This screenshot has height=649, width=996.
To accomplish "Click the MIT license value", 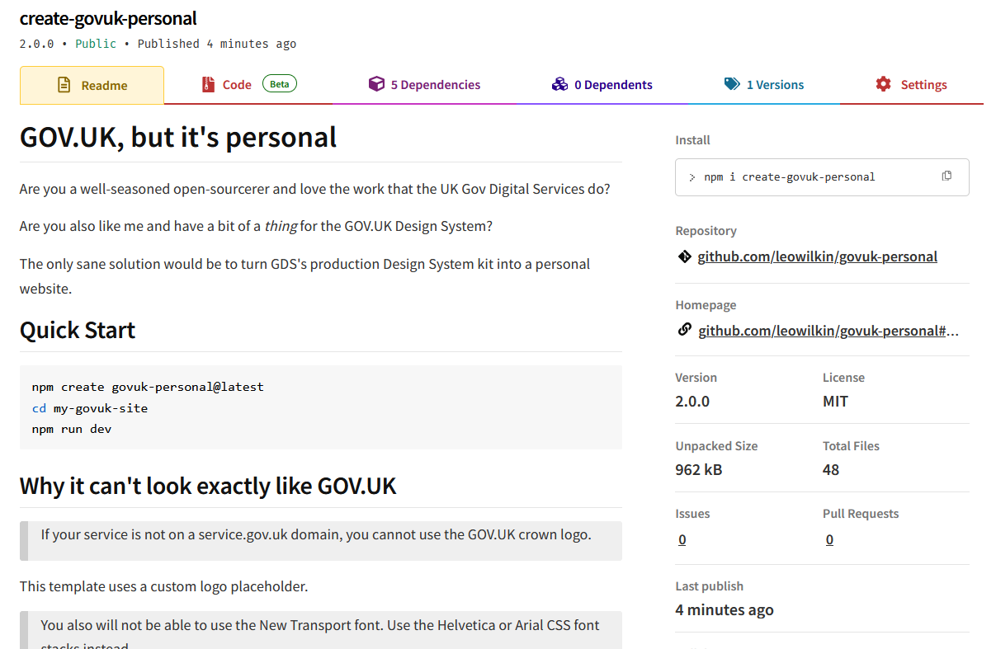I will pos(835,402).
